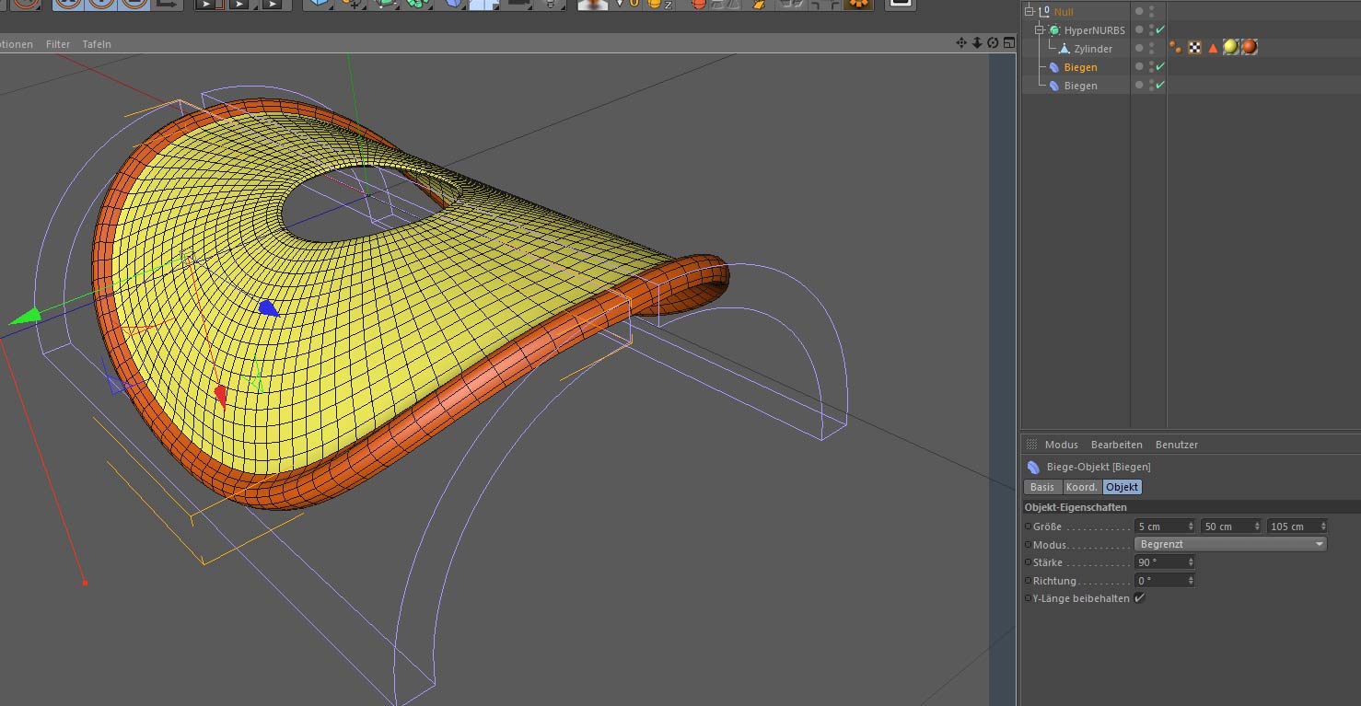The image size is (1361, 706).
Task: Collapse the HyperNURBS hierarchy
Action: point(1040,30)
